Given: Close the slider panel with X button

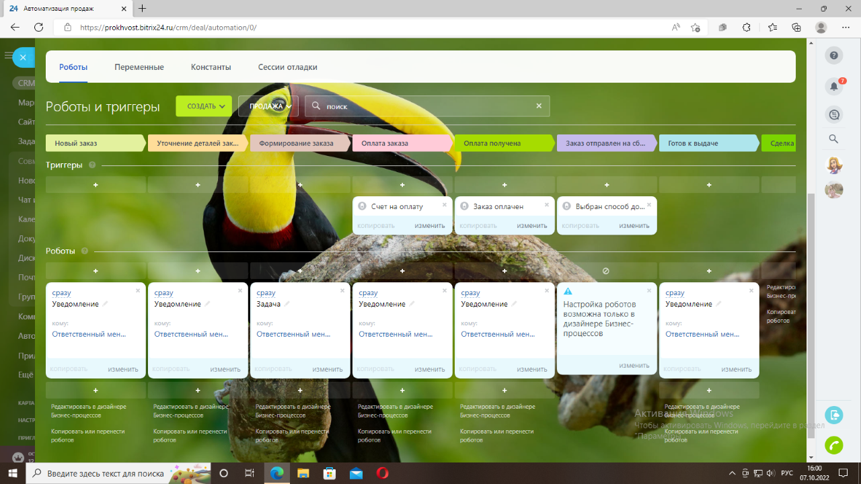Looking at the screenshot, I should [x=23, y=58].
